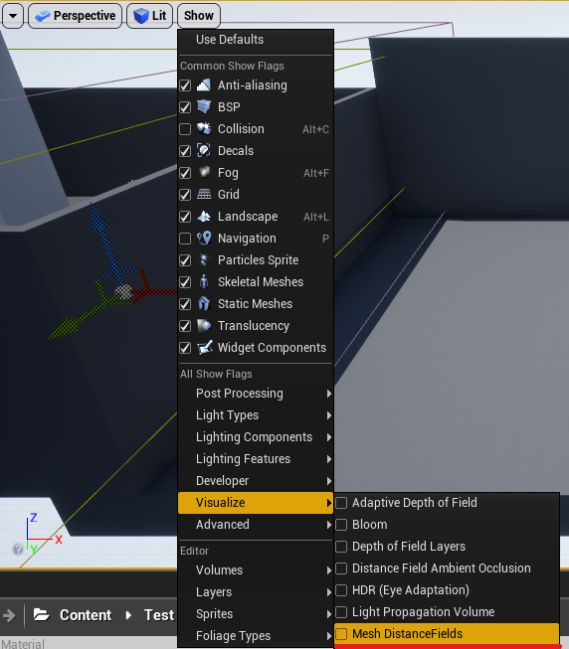Screen dimensions: 569x649
Task: Uncheck the Landscape checkbox
Action: [185, 217]
